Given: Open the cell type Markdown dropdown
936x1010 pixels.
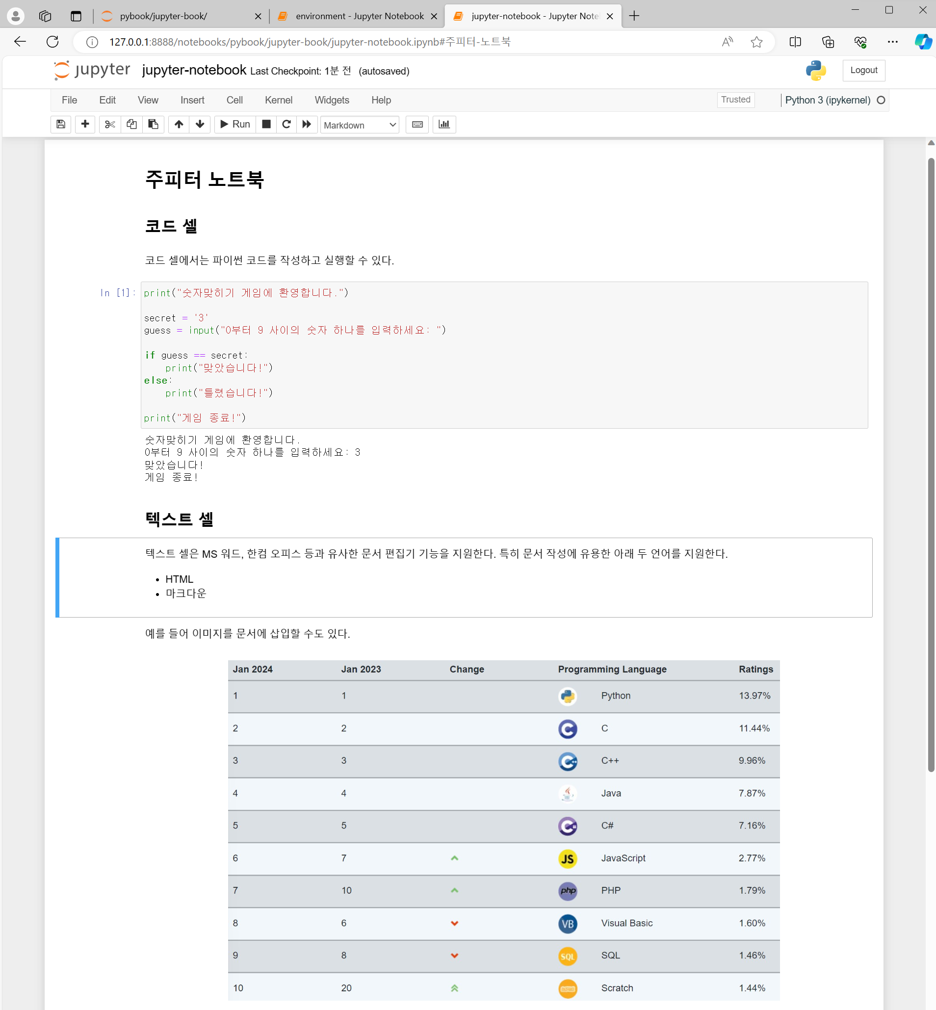Looking at the screenshot, I should pos(360,125).
